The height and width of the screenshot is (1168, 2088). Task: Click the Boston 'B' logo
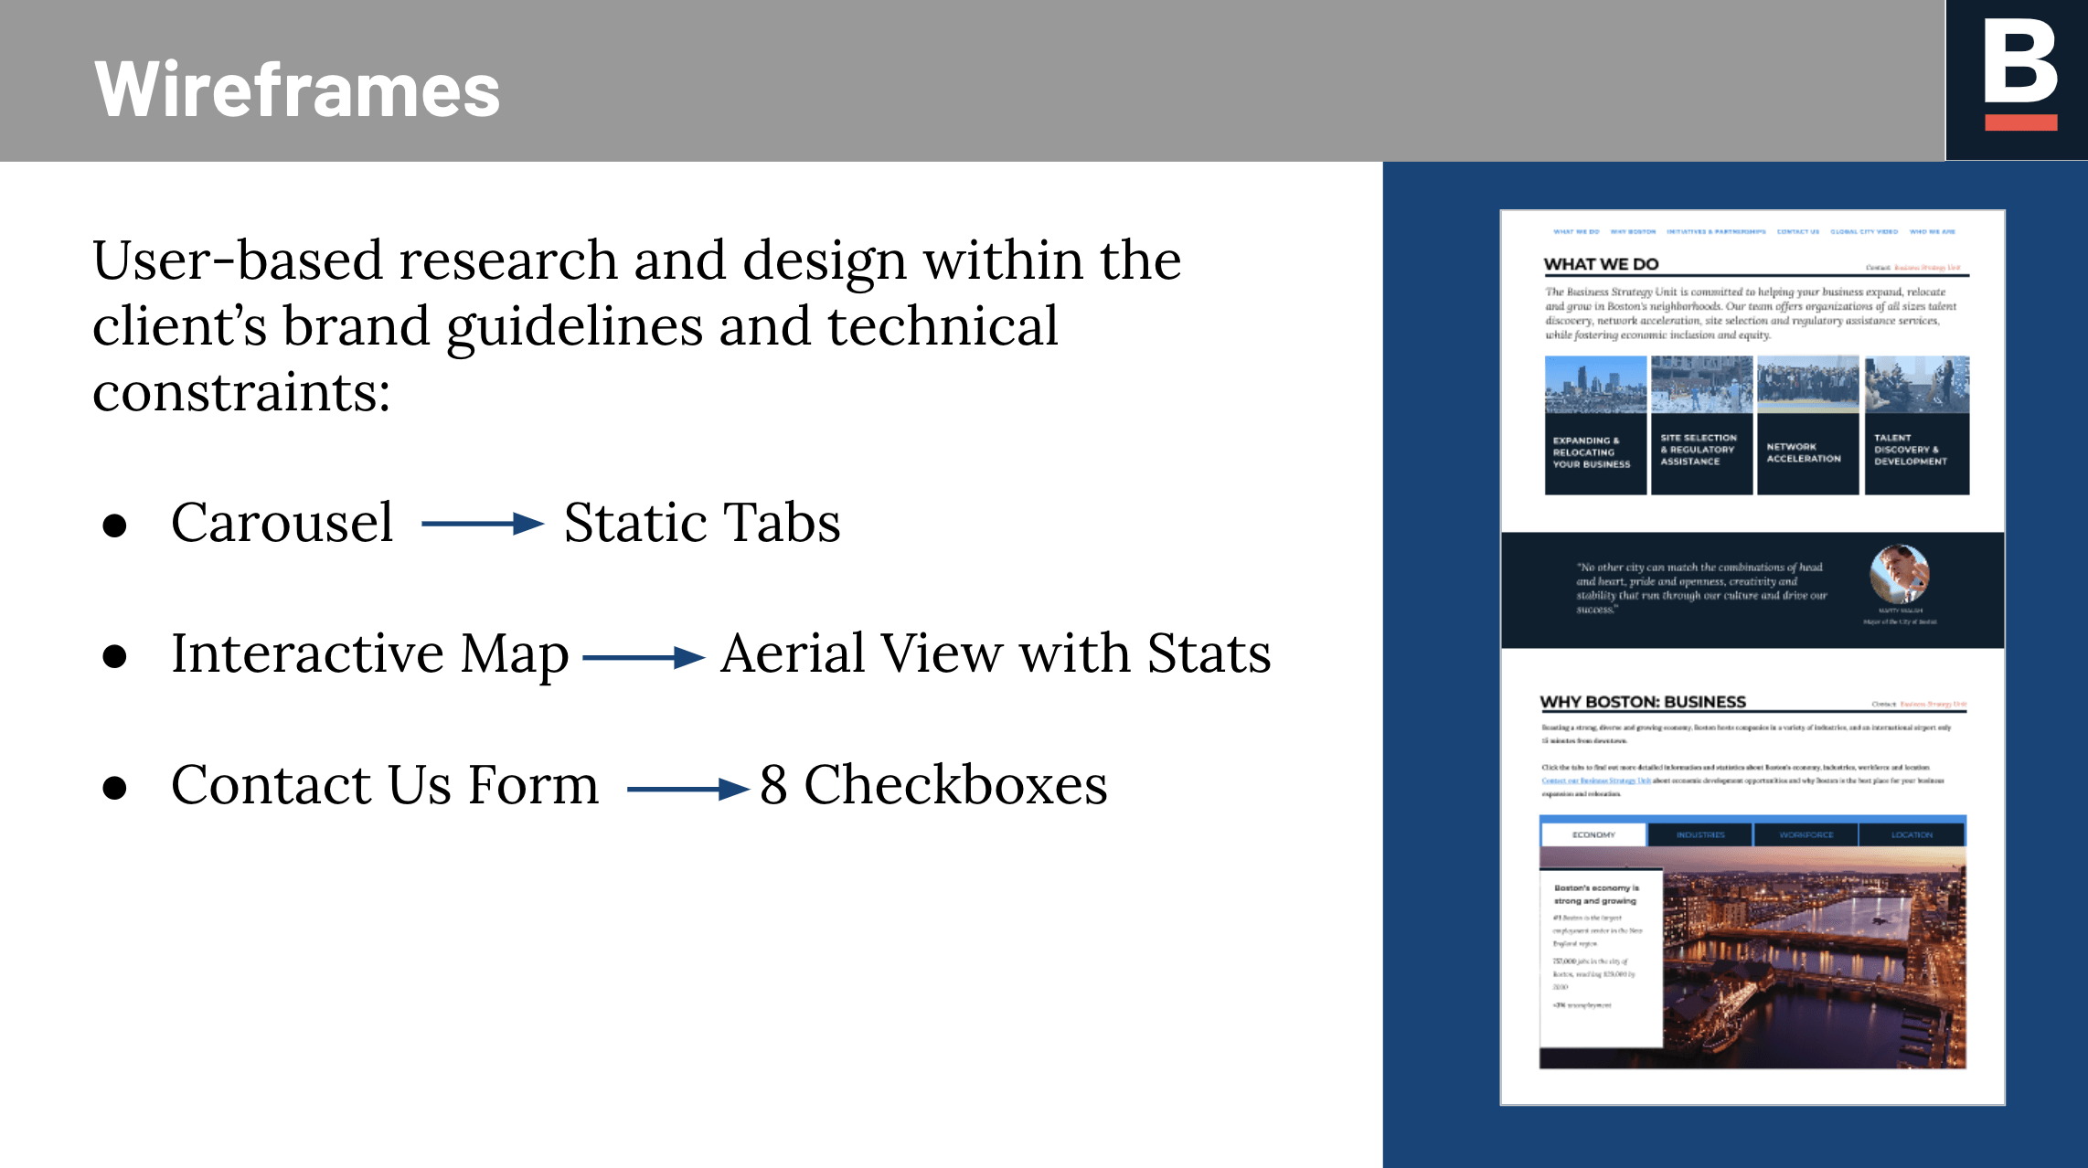coord(2019,75)
